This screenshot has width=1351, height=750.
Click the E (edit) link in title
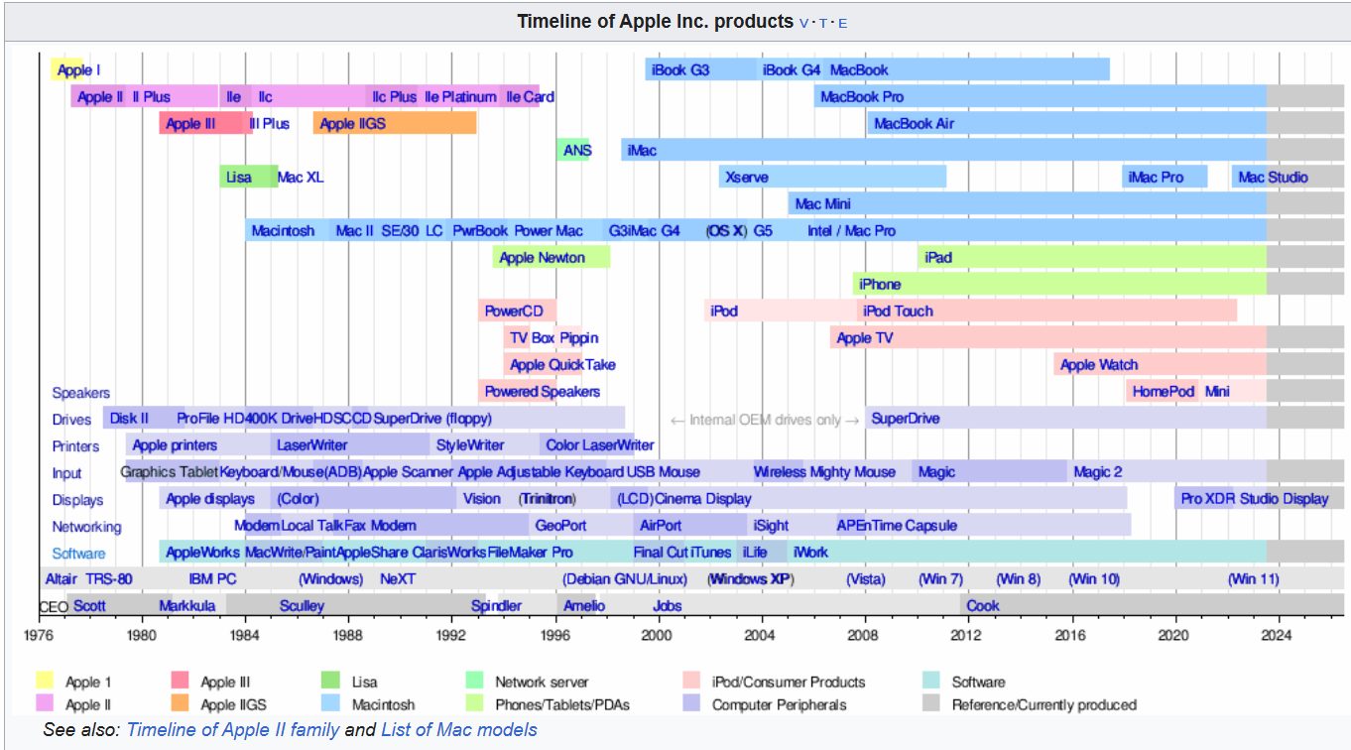point(843,23)
